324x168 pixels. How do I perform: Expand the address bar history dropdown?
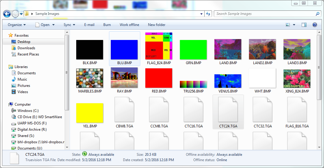pos(202,14)
